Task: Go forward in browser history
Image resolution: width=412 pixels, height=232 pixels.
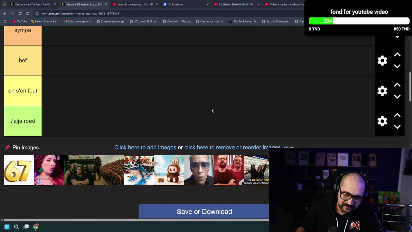Action: point(12,14)
